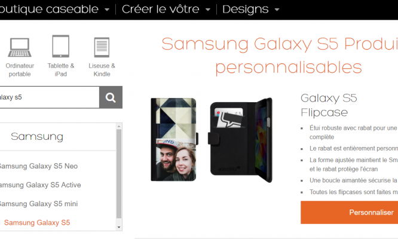The width and height of the screenshot is (398, 239).
Task: Select the highlighted Samsung Galaxy S5 entry
Action: pyautogui.click(x=37, y=222)
